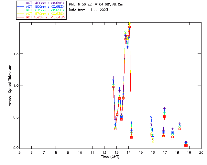Click the 'Aerosol Optical Thickness' y-axis title
Image resolution: width=207 pixels, height=165 pixels.
click(10, 86)
